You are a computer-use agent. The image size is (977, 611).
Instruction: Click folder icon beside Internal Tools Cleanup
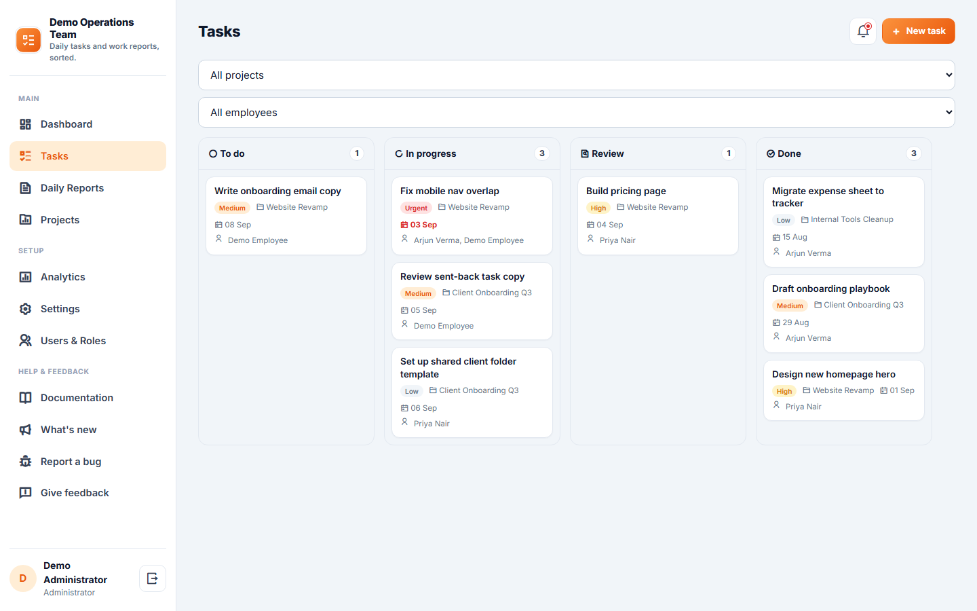click(805, 220)
